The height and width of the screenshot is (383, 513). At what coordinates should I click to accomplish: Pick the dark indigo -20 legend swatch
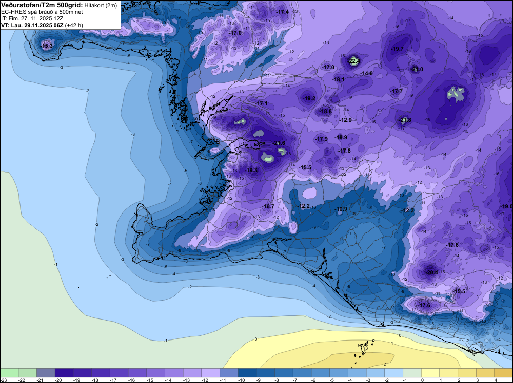point(64,373)
